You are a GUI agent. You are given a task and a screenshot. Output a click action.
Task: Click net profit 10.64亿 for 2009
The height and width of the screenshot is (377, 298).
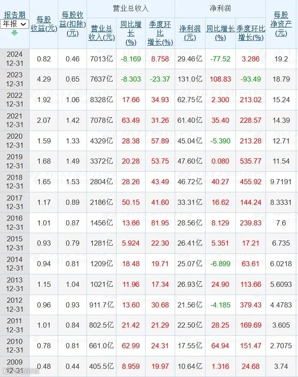point(190,366)
